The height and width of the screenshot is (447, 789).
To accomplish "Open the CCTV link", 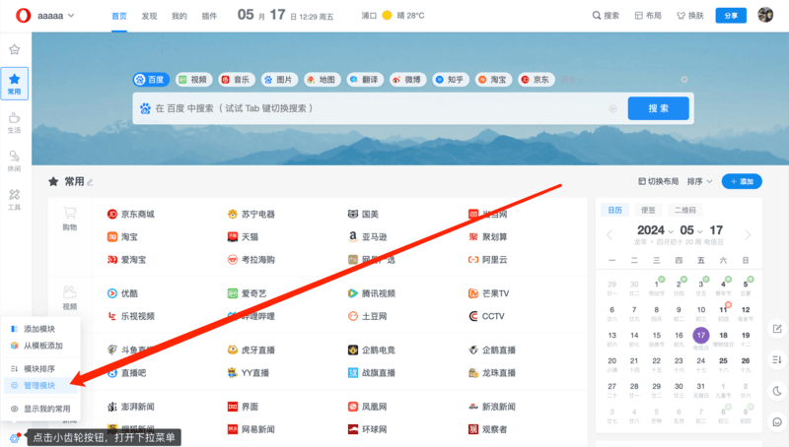I will tap(486, 316).
